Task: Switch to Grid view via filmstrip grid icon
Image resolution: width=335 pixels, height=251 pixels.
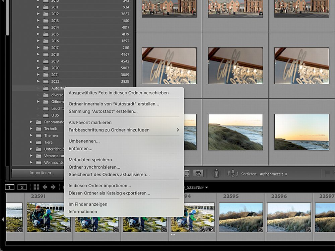Action: [36, 187]
